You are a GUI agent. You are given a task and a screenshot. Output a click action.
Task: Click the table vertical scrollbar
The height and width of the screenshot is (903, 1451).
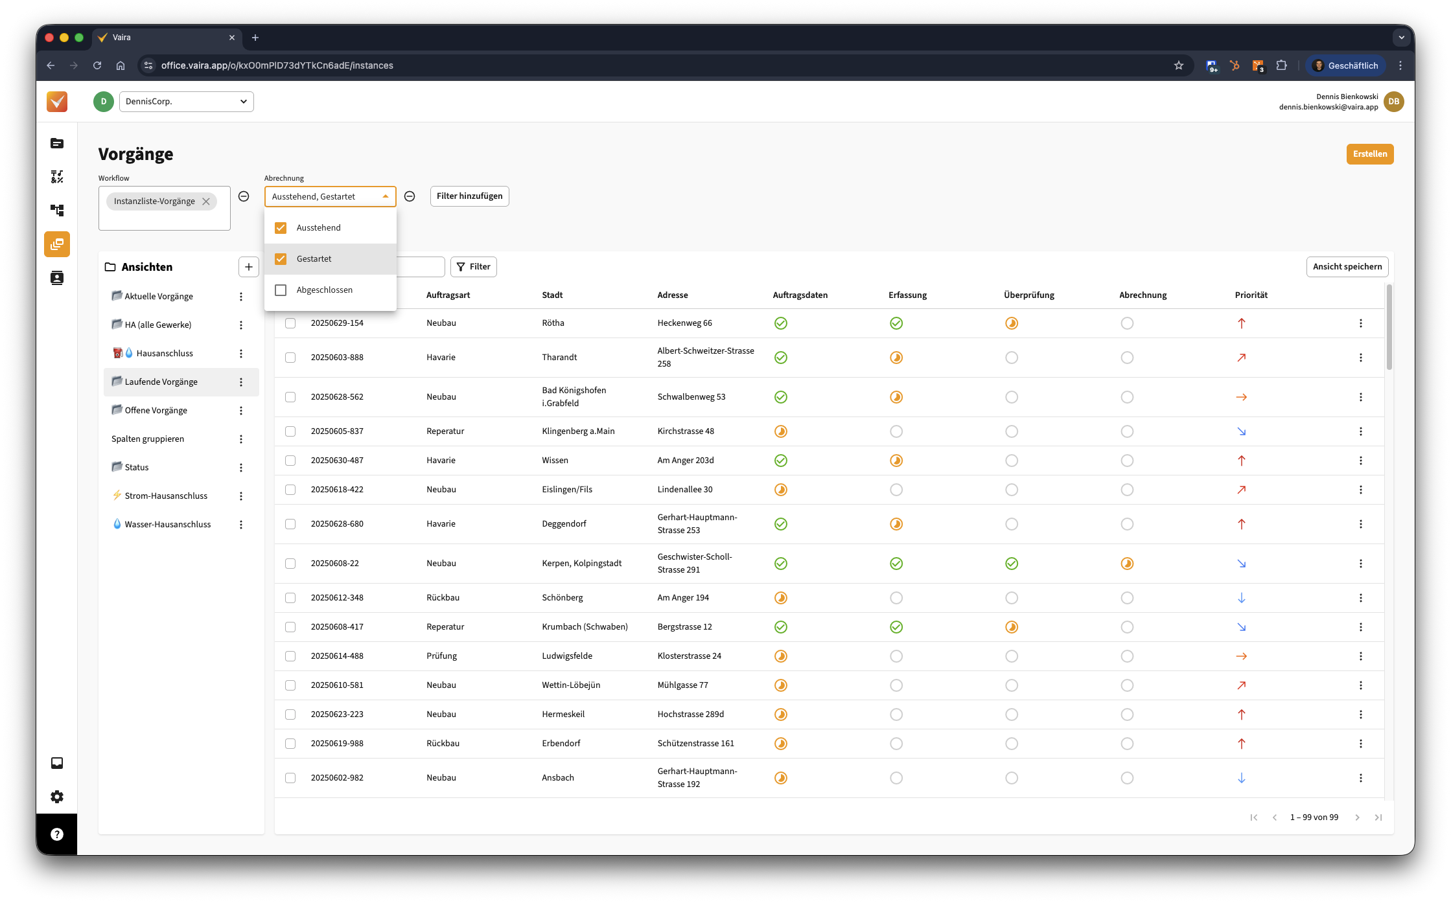(1389, 328)
